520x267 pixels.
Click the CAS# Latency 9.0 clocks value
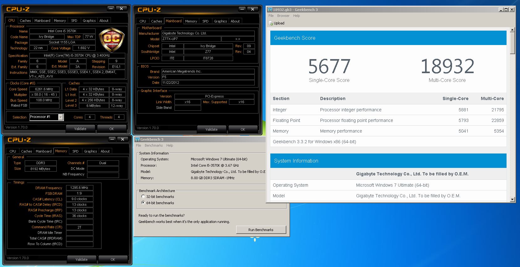tap(80, 199)
